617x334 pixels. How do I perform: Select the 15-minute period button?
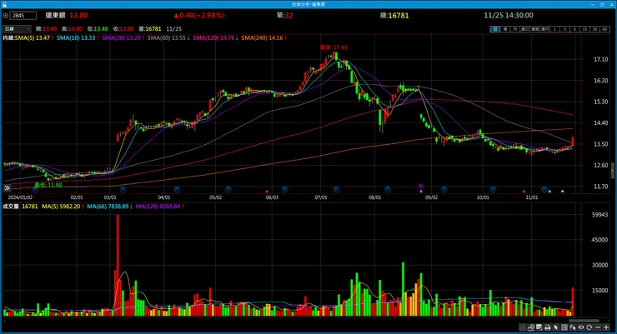click(x=584, y=29)
